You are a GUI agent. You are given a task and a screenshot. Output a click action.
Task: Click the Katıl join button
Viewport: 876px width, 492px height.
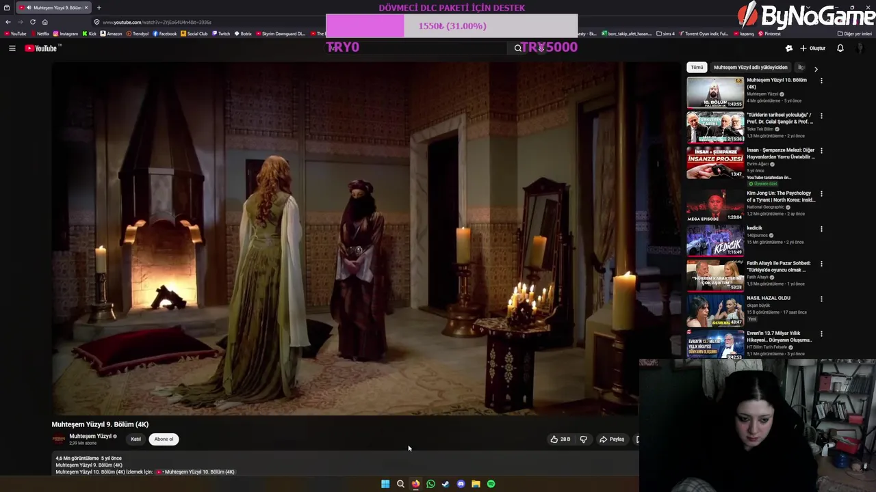click(136, 439)
